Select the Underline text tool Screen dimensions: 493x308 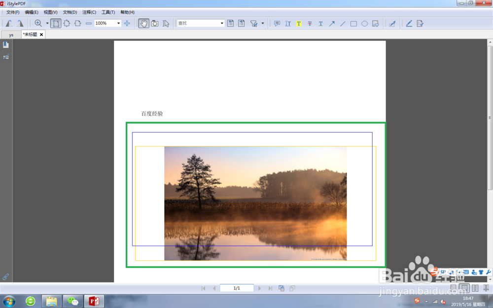pos(321,24)
